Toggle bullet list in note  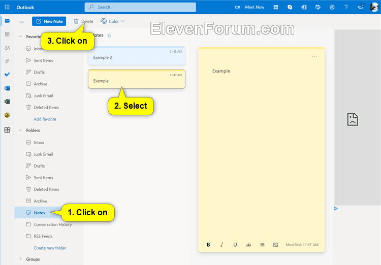pos(262,245)
